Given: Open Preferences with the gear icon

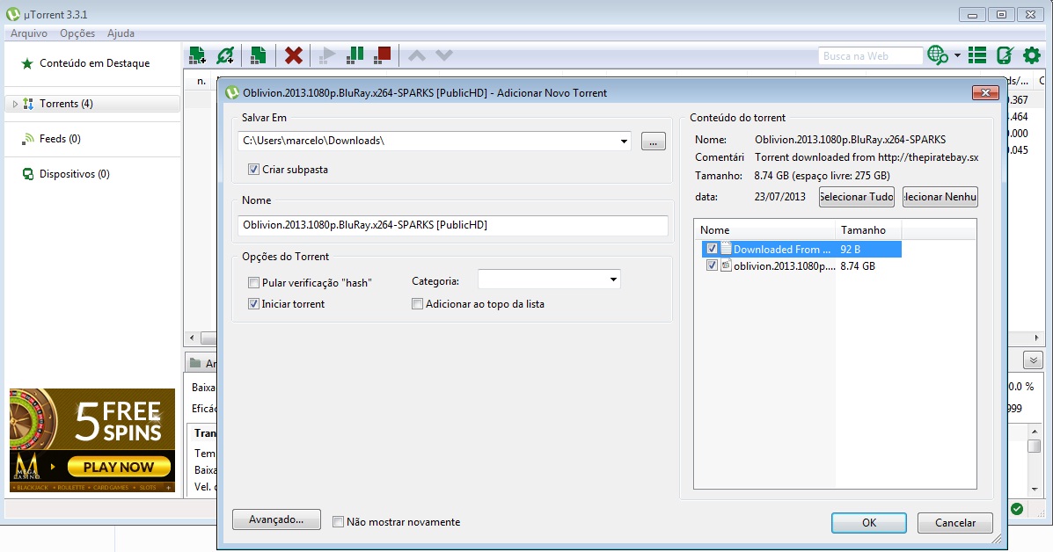Looking at the screenshot, I should click(1032, 55).
